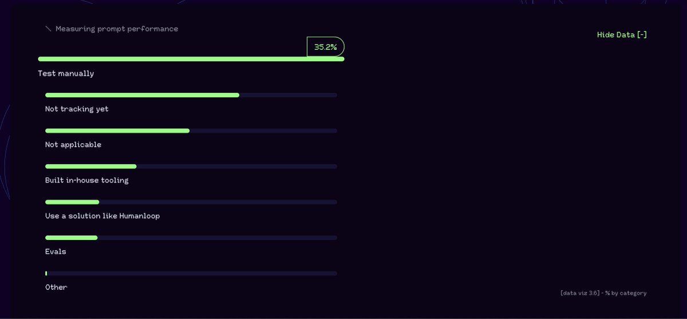Image resolution: width=687 pixels, height=319 pixels.
Task: Click the 'Other' category label
Action: tap(56, 288)
